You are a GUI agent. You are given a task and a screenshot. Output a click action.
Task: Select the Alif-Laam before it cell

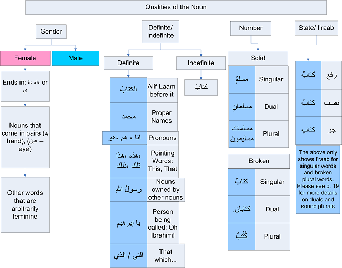tap(160, 90)
